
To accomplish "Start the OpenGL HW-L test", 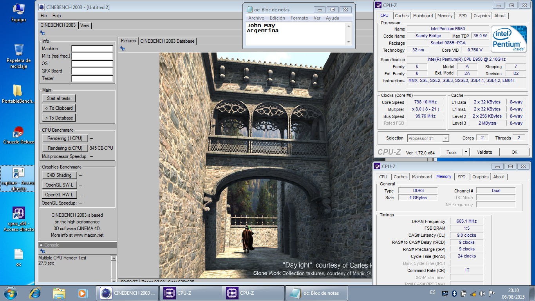I will click(x=59, y=195).
